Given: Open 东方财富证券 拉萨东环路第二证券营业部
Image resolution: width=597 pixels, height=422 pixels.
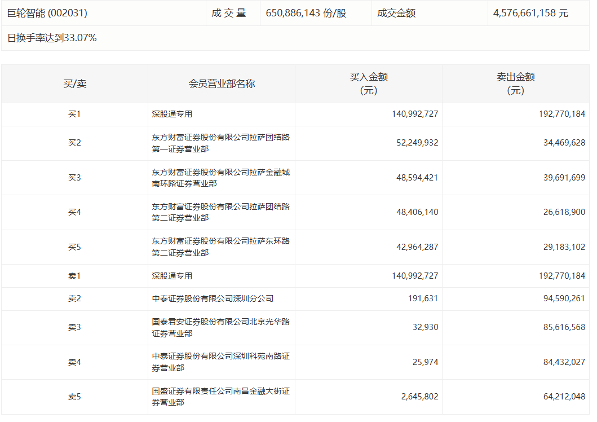Looking at the screenshot, I should click(x=220, y=247).
